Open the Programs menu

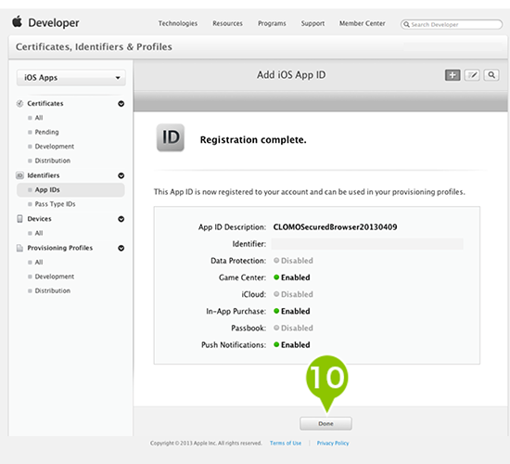pos(272,23)
